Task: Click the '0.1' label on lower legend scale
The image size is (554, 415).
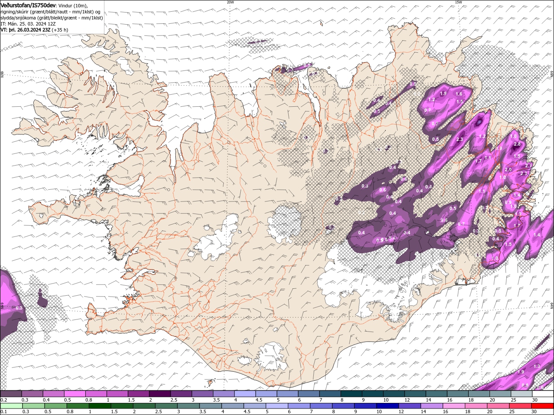Action: tap(3, 412)
